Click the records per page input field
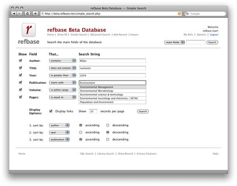 coord(93,111)
